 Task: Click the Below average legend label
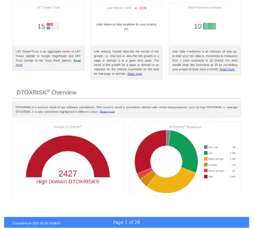216,159
